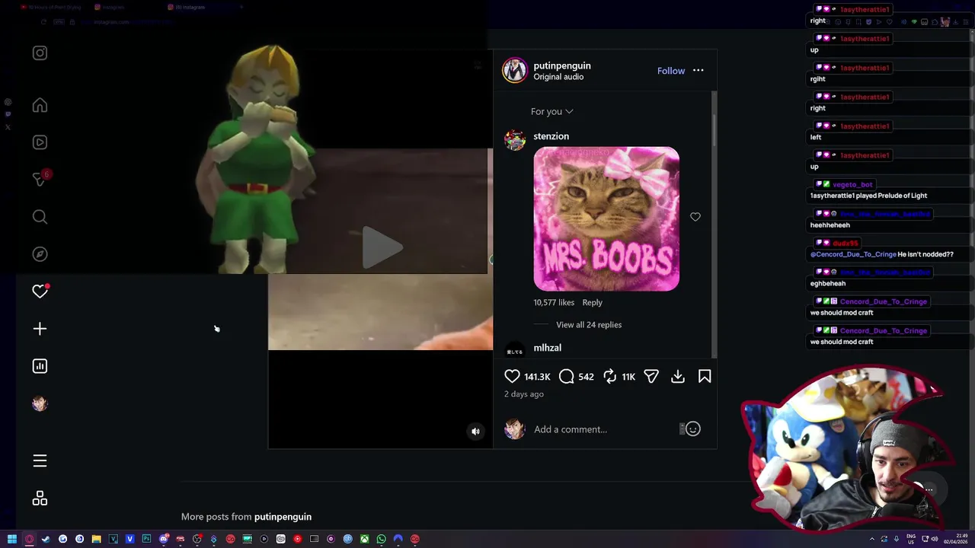Open the 2 days ago timestamp

coord(524,394)
